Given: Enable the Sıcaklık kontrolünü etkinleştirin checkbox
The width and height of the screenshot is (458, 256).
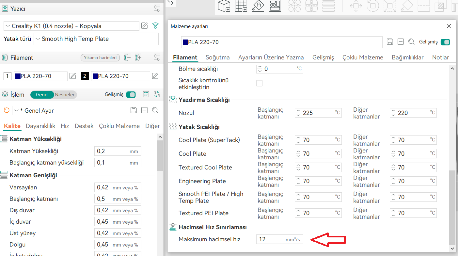Looking at the screenshot, I should tap(259, 84).
